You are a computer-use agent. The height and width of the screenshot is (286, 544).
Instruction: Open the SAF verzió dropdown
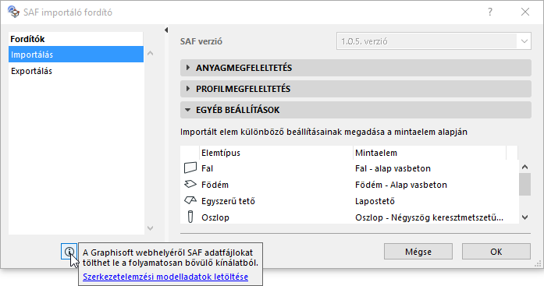tap(434, 41)
